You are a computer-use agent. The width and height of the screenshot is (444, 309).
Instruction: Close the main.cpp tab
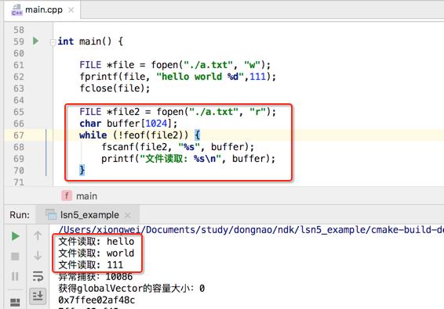71,10
